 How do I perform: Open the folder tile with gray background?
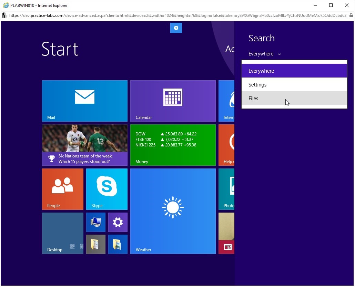pos(96,244)
